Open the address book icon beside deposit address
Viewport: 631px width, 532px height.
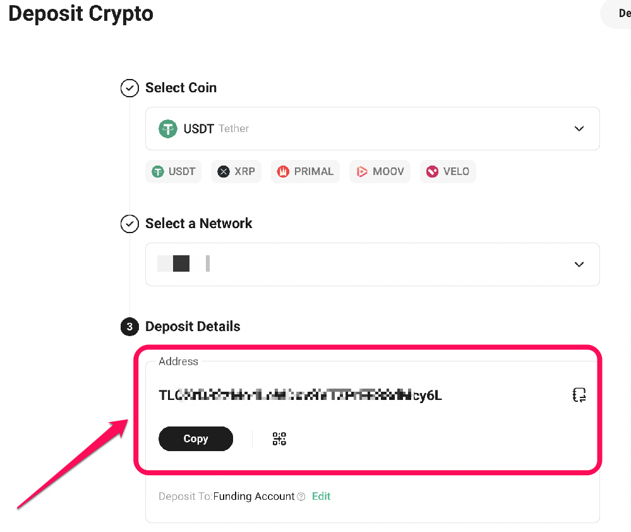pos(579,395)
